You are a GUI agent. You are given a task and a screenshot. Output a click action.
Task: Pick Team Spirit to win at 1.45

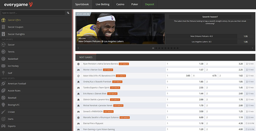pyautogui.click(x=224, y=88)
